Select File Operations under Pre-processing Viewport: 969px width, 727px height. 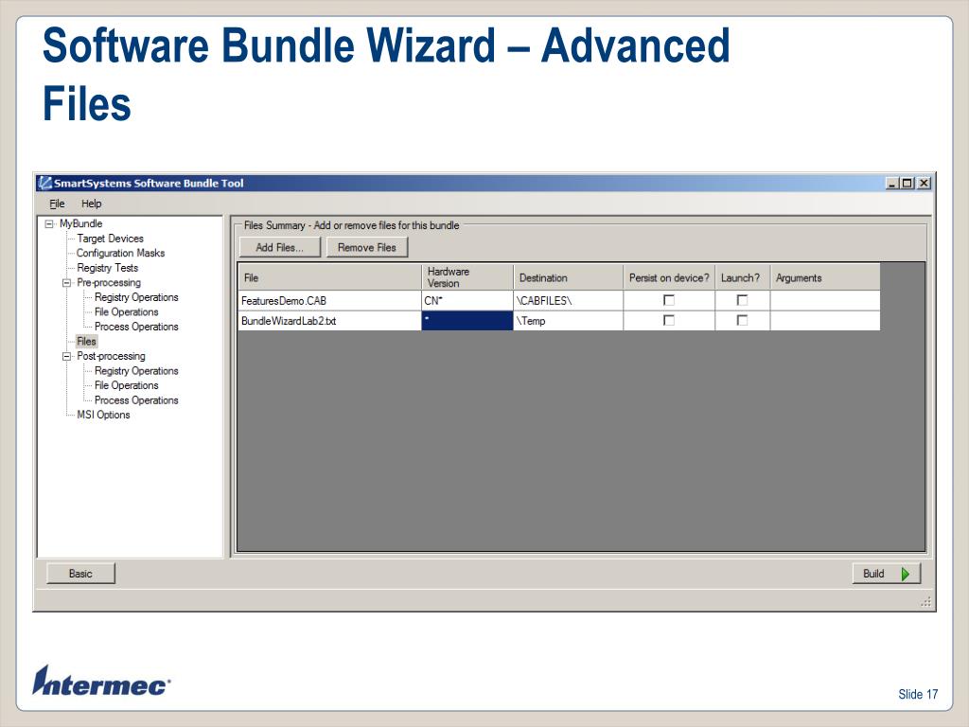pyautogui.click(x=127, y=312)
